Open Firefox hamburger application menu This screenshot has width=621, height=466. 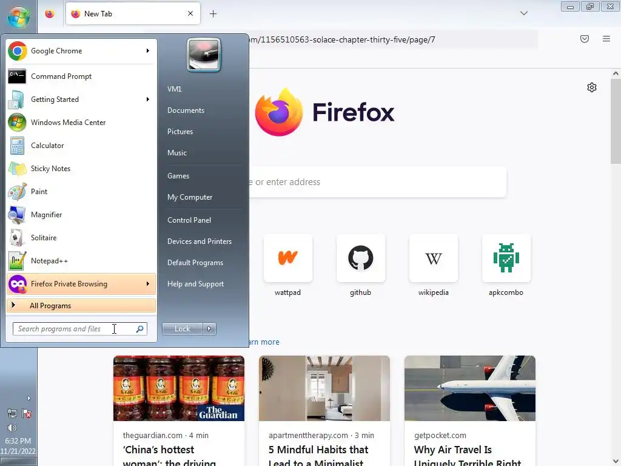click(606, 39)
